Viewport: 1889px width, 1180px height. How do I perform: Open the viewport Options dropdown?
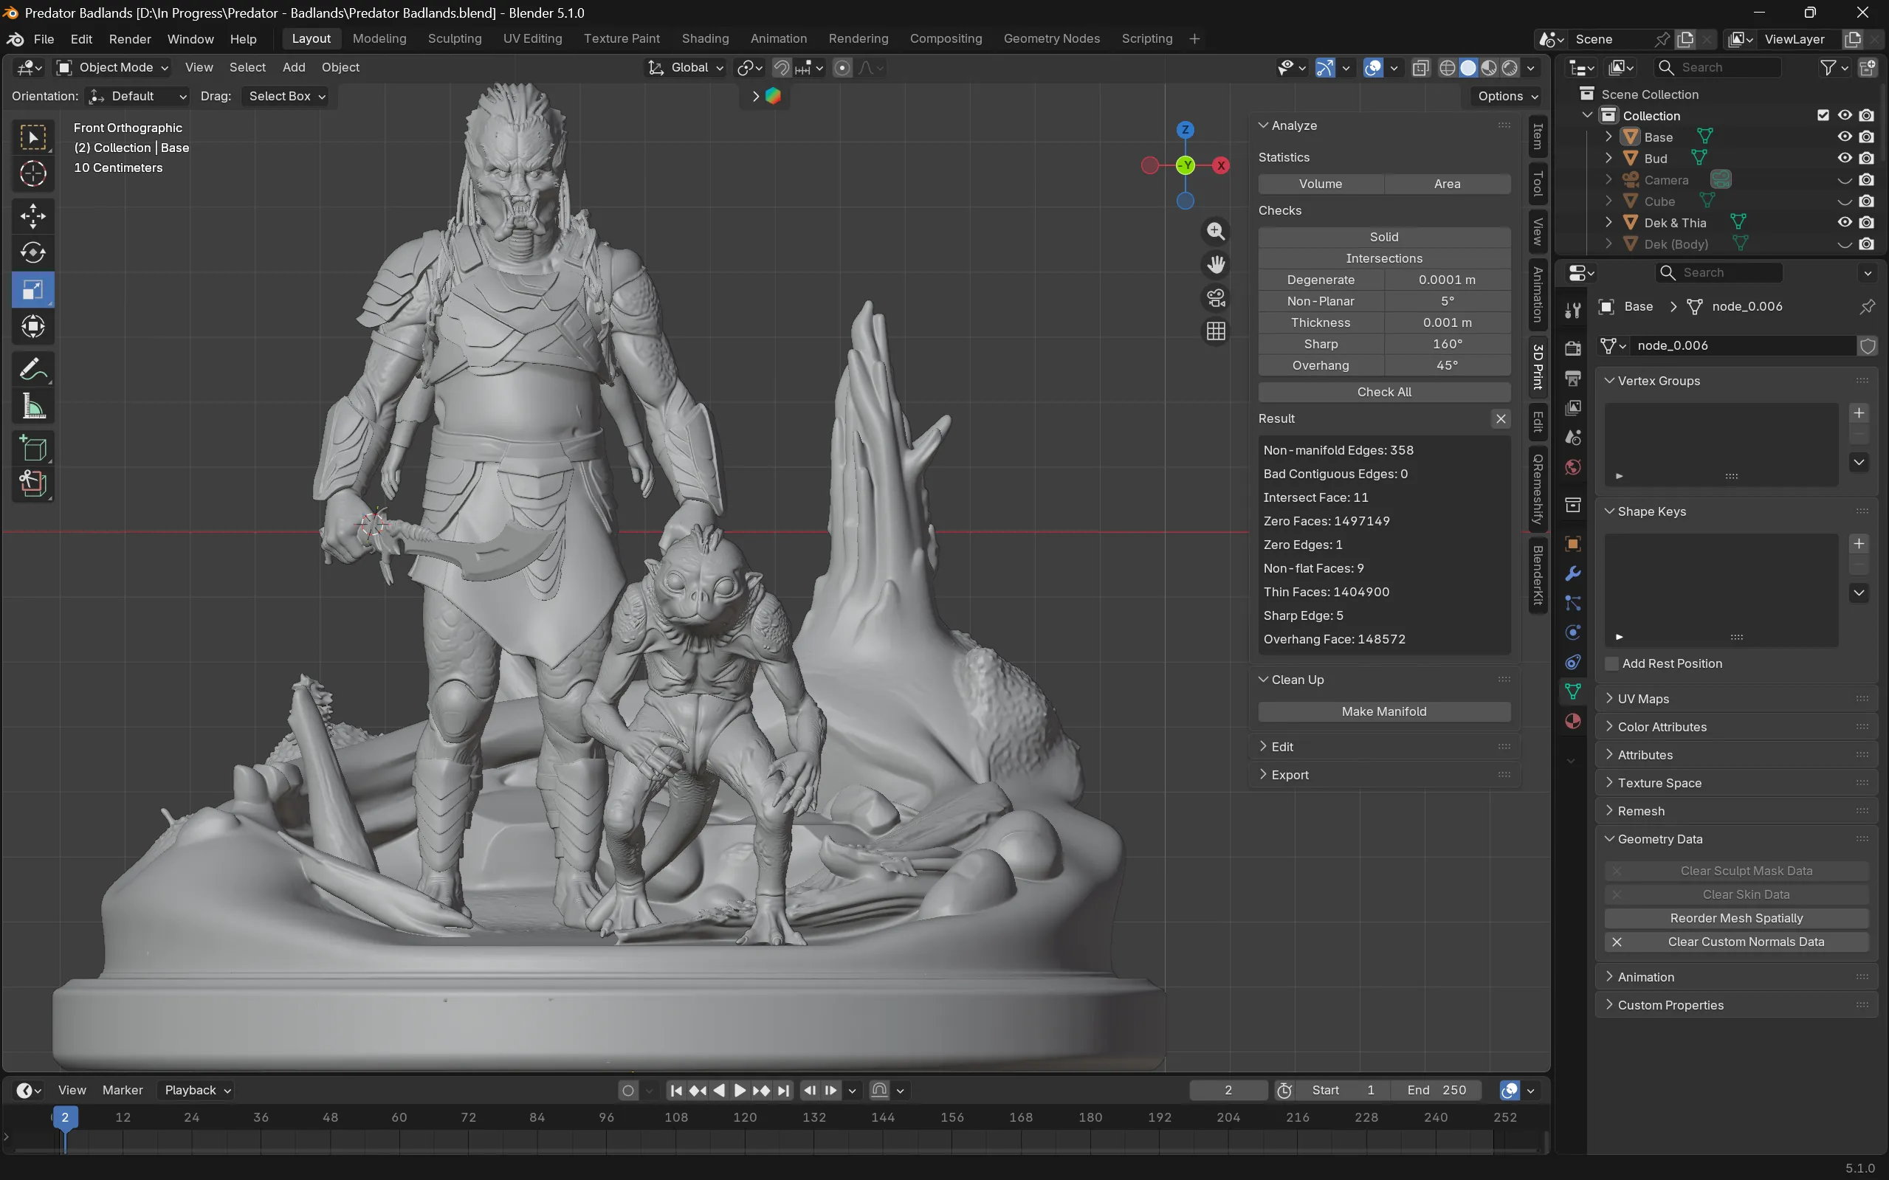click(x=1507, y=96)
